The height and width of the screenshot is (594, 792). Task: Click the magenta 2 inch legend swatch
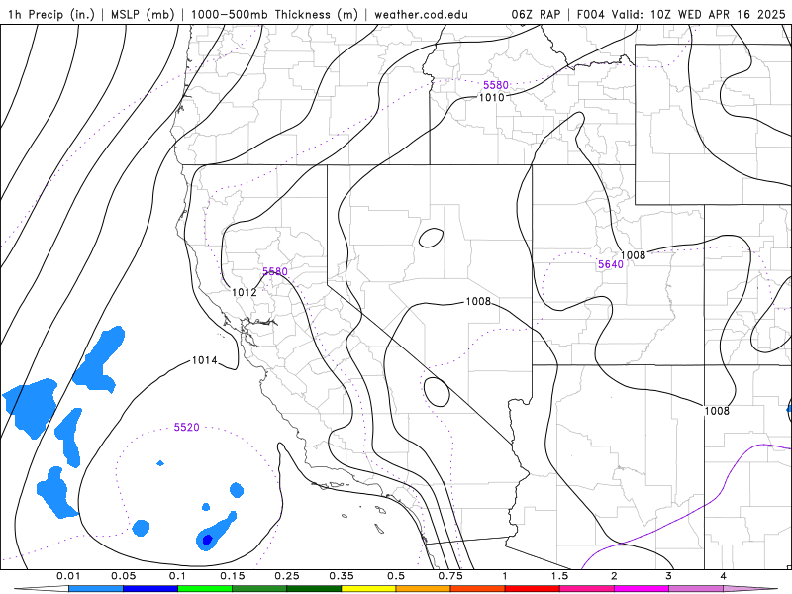642,589
